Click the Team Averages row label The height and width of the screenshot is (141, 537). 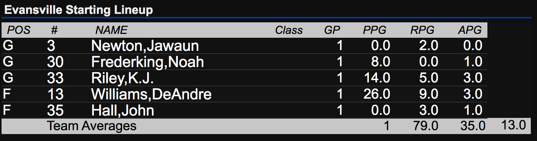click(x=92, y=126)
